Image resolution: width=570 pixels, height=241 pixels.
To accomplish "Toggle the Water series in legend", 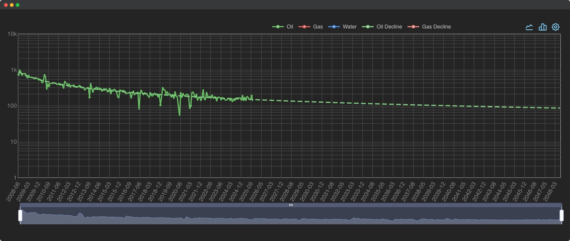I will pyautogui.click(x=342, y=27).
